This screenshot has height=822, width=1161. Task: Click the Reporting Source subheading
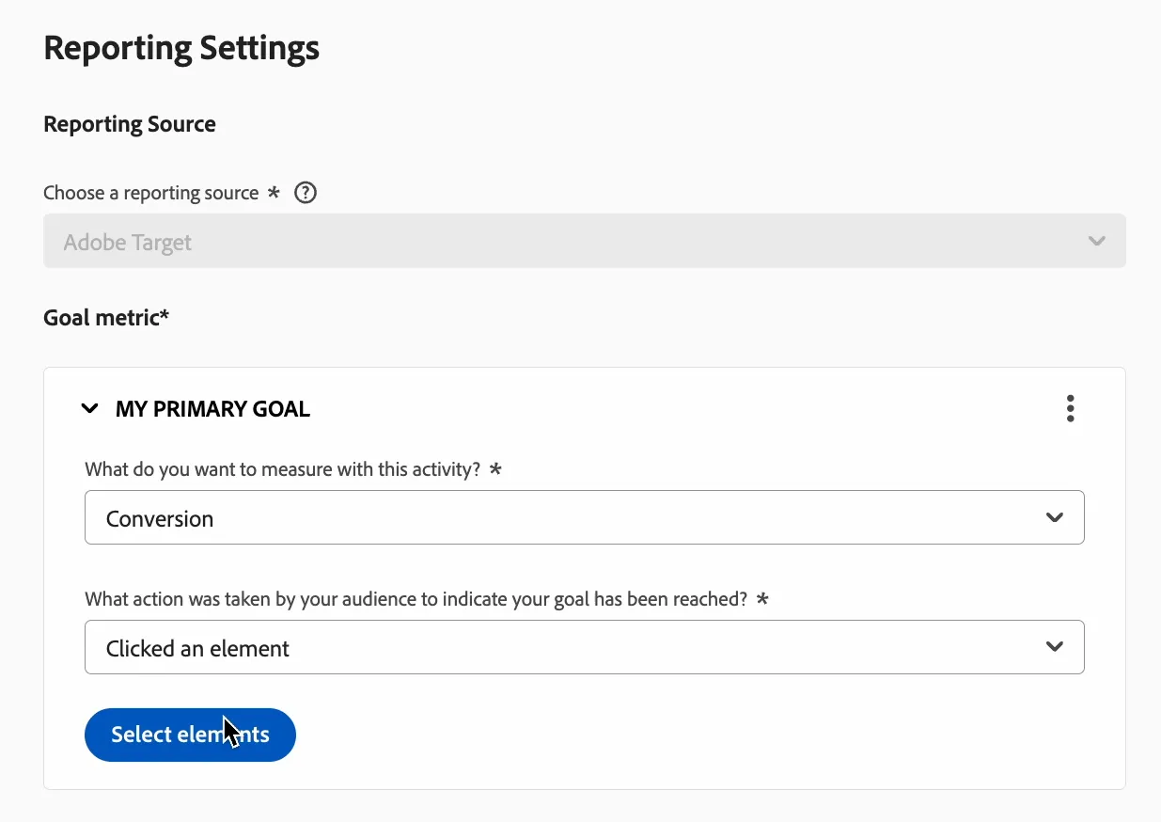(x=130, y=124)
